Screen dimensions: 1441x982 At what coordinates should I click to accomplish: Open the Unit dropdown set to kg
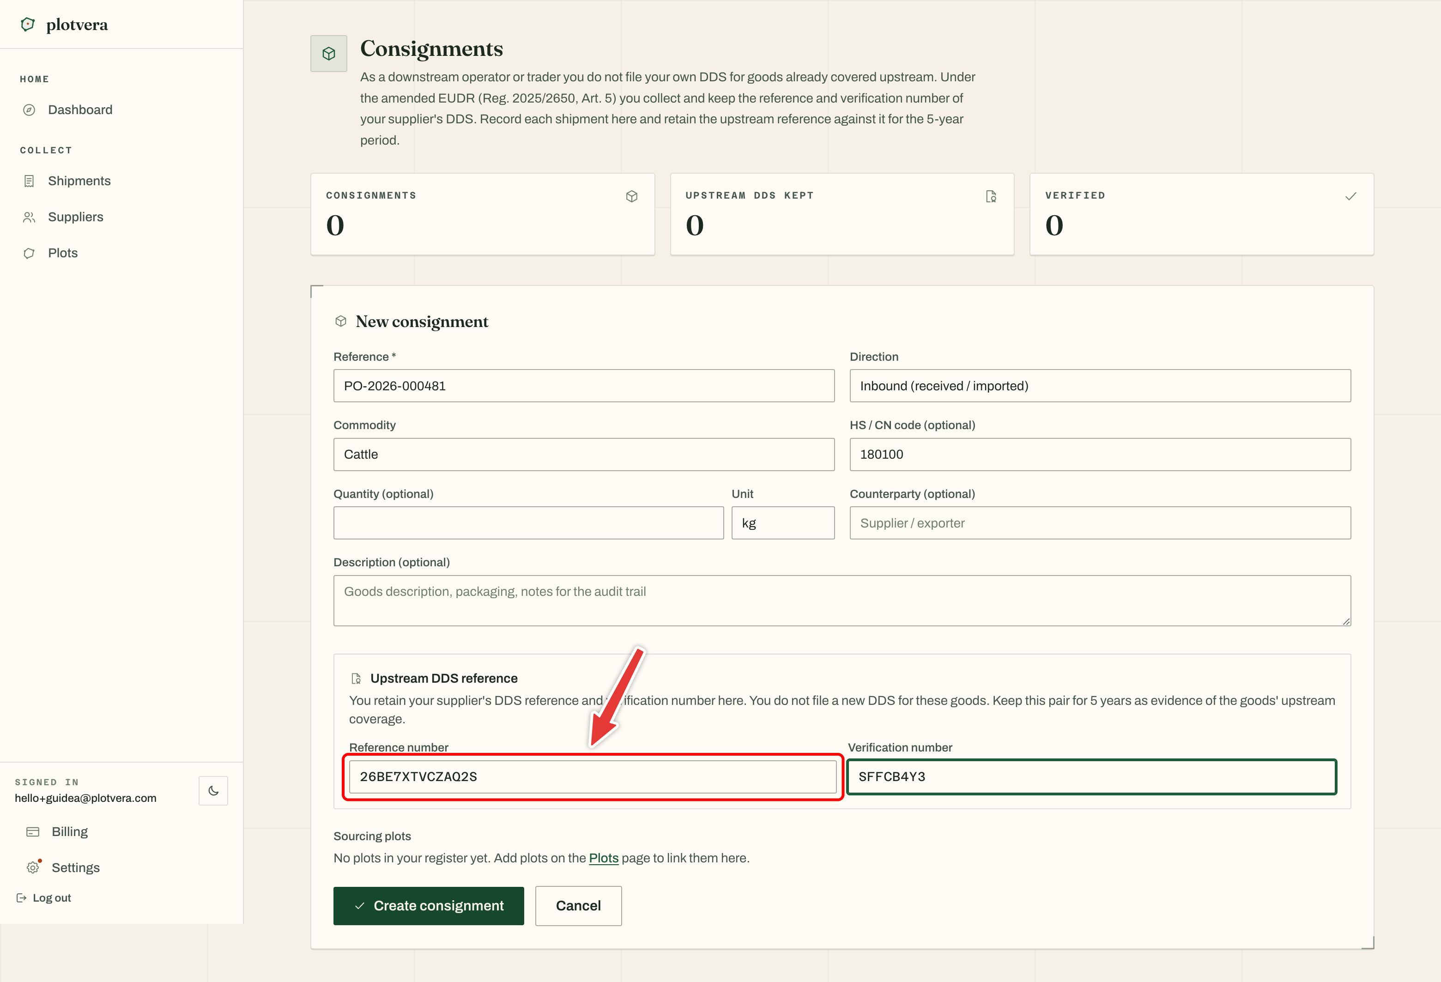782,522
